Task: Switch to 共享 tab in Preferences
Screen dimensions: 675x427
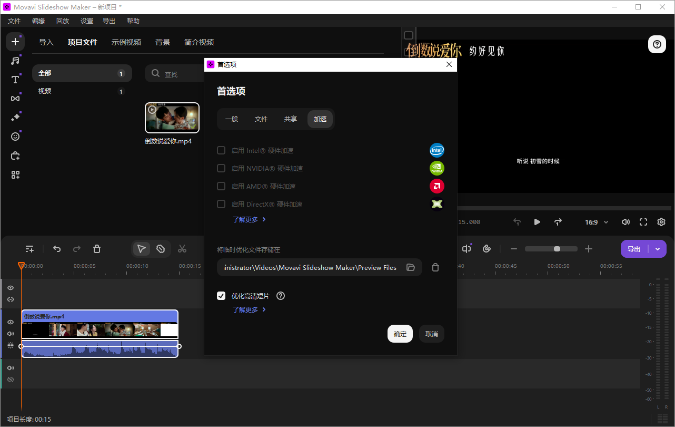Action: [x=291, y=119]
